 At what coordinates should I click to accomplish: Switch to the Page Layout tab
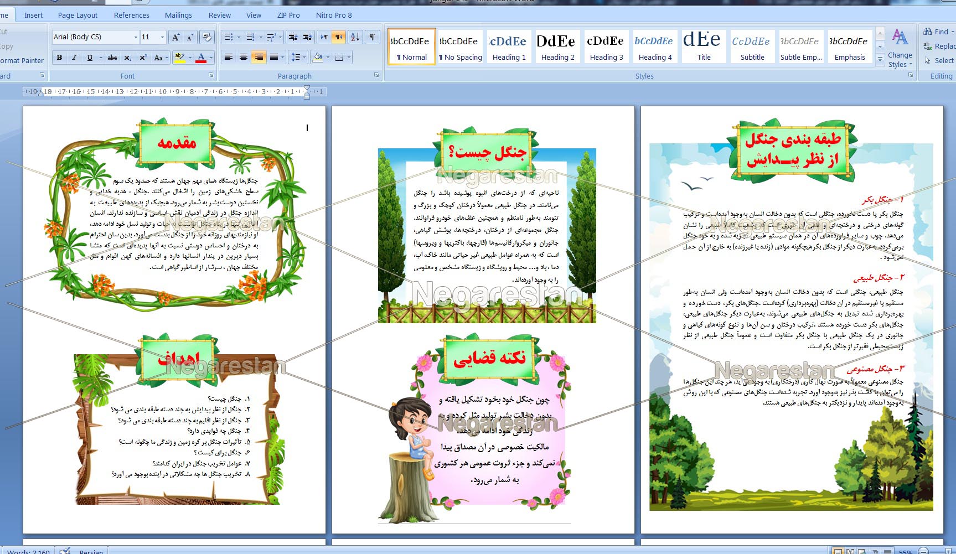coord(77,15)
